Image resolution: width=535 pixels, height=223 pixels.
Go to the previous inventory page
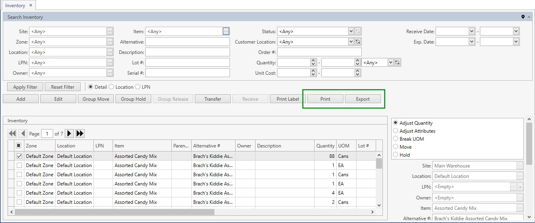point(23,133)
